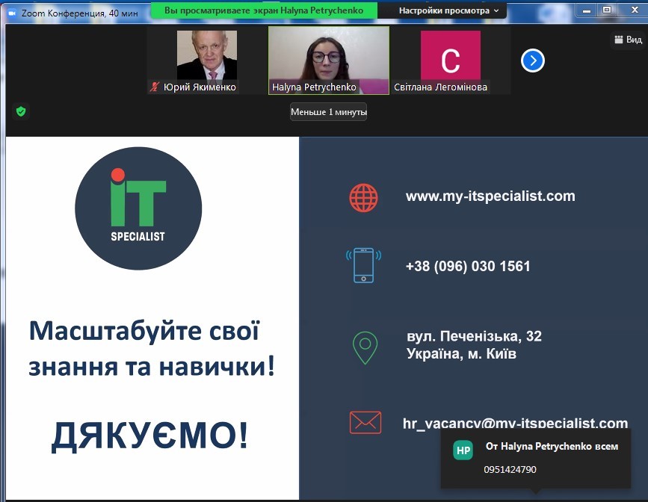The width and height of the screenshot is (648, 502).
Task: Click the ДЯКУЄМО! heading on slide
Action: pyautogui.click(x=150, y=436)
